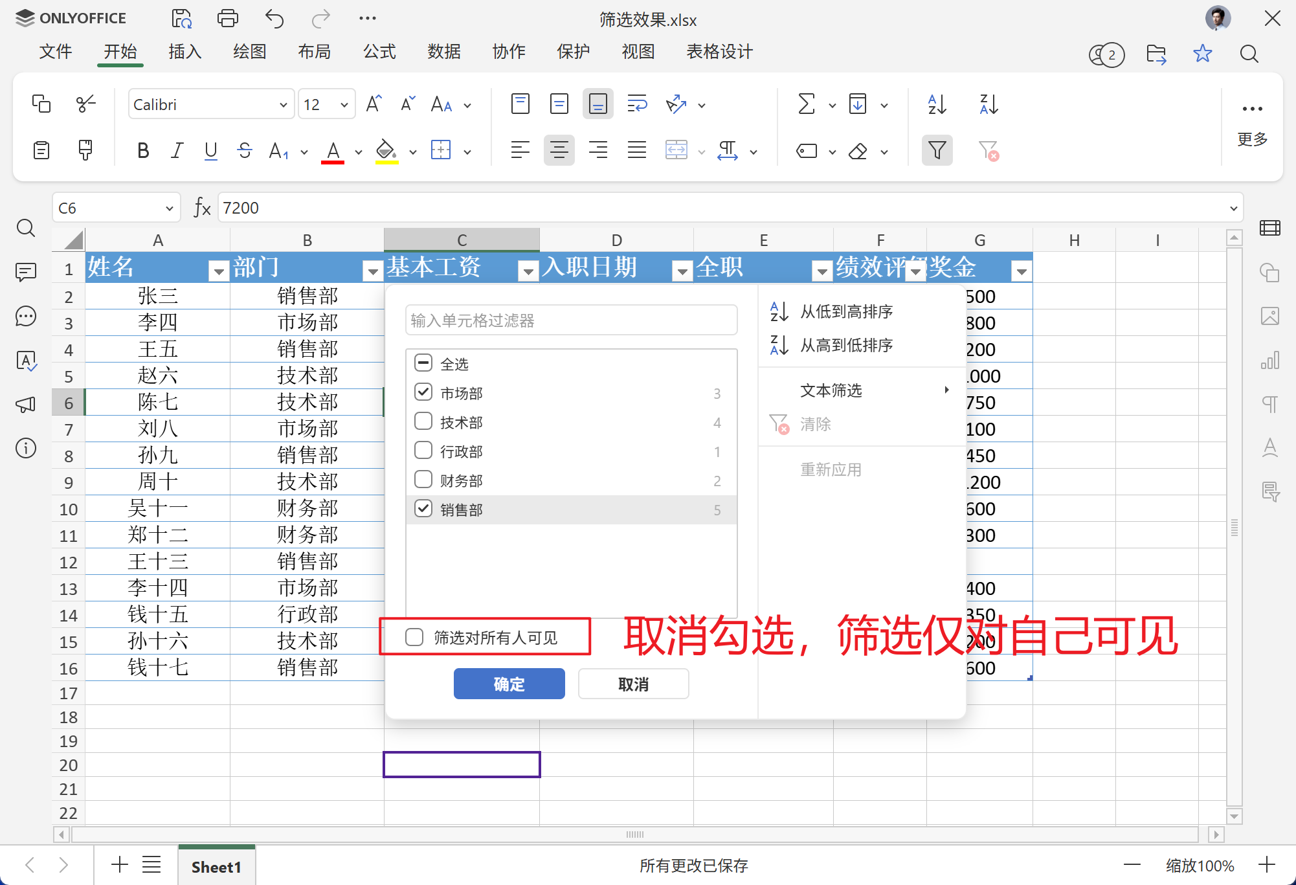Click the 取消 button

pyautogui.click(x=632, y=684)
